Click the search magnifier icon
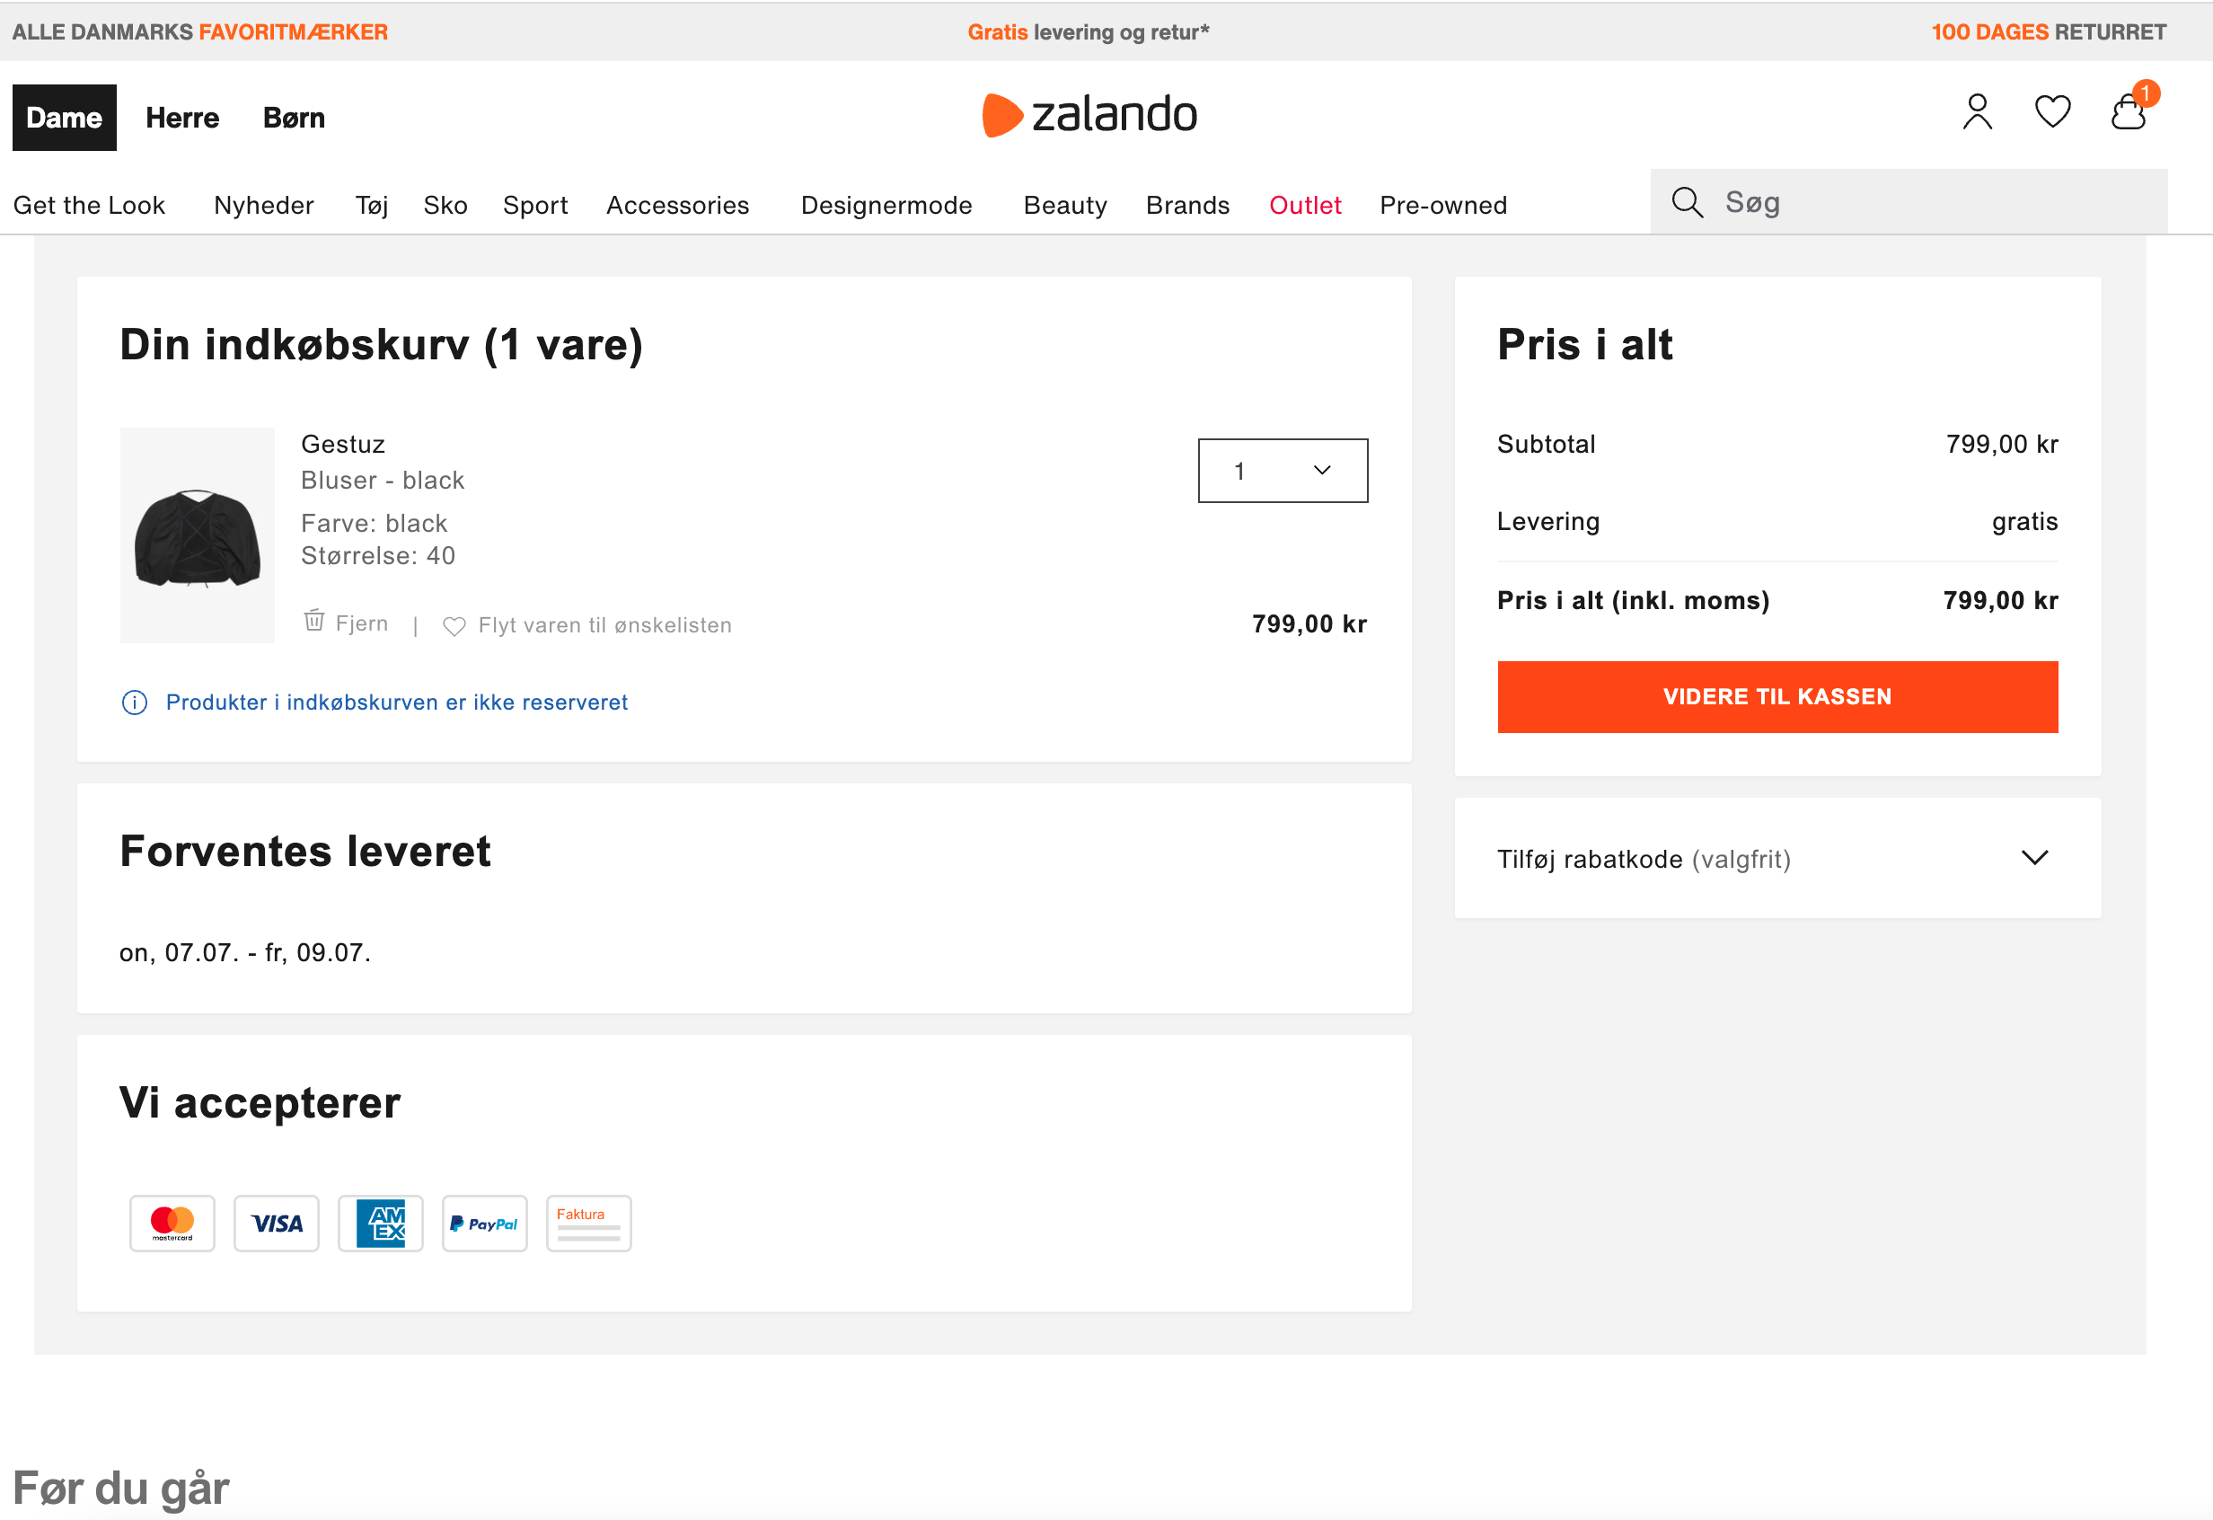This screenshot has height=1520, width=2213. [x=1688, y=202]
